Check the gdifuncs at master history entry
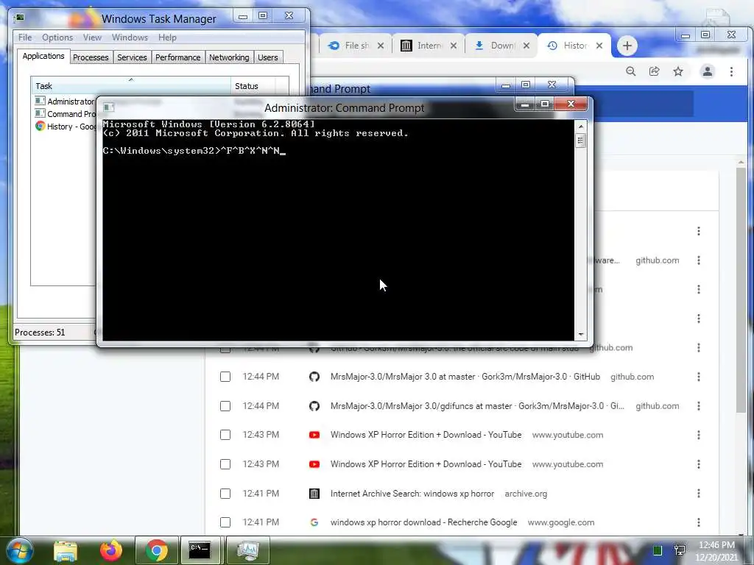The height and width of the screenshot is (565, 754). pos(225,406)
